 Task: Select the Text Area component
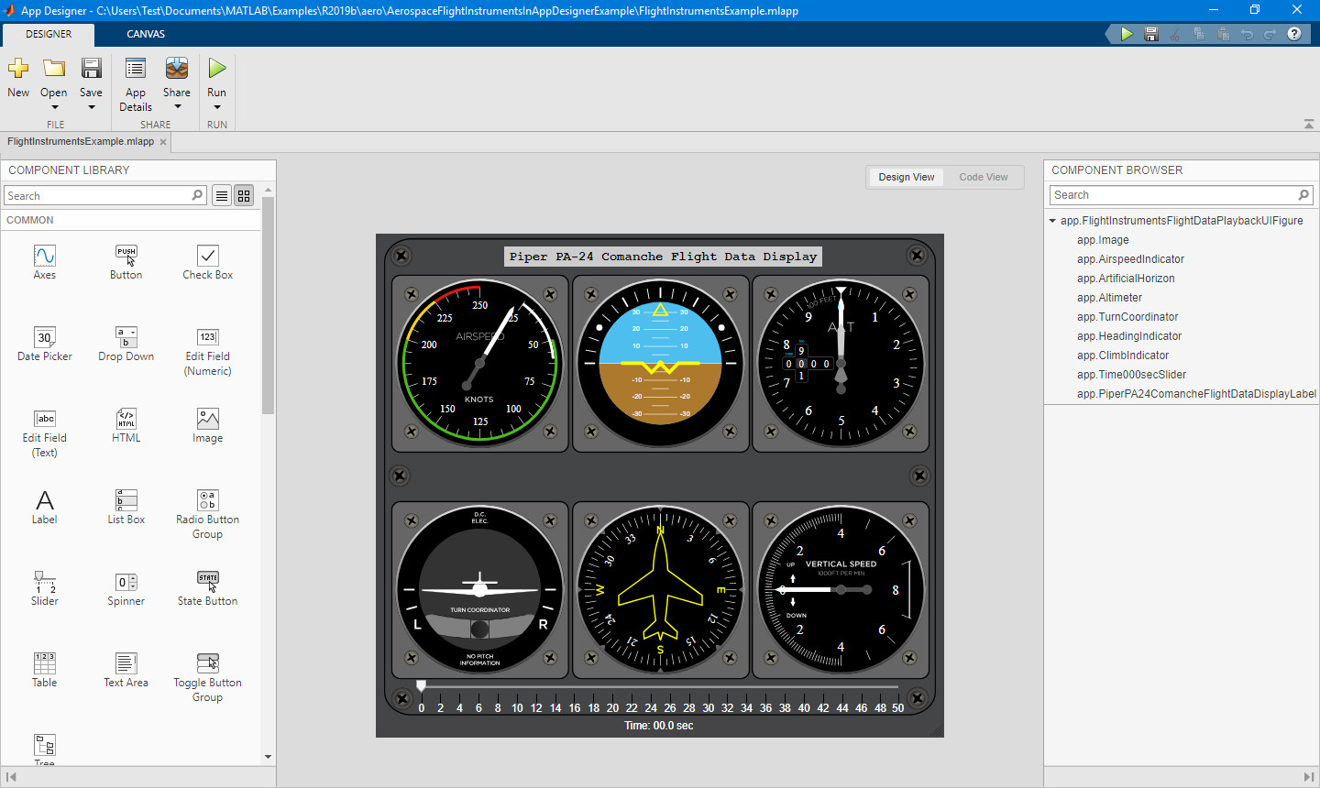click(126, 670)
